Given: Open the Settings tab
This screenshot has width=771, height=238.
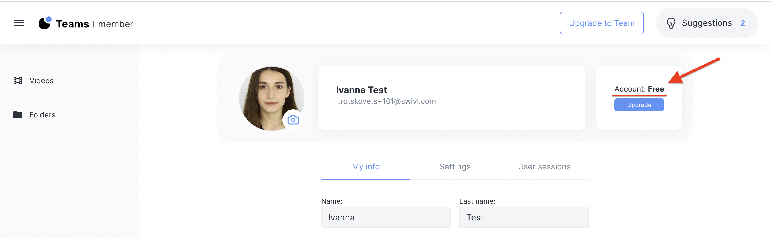Looking at the screenshot, I should coord(455,167).
